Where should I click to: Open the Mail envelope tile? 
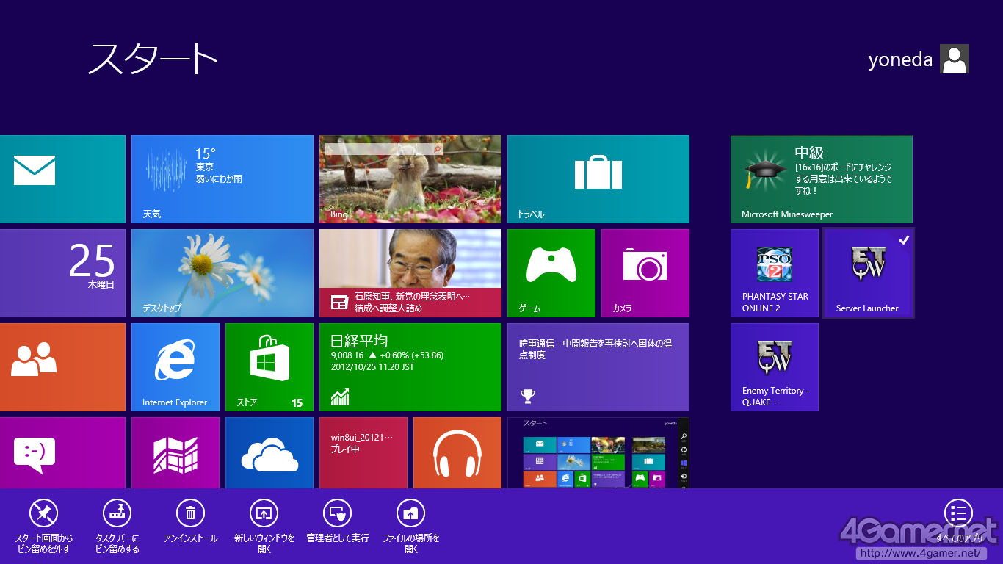[62, 179]
